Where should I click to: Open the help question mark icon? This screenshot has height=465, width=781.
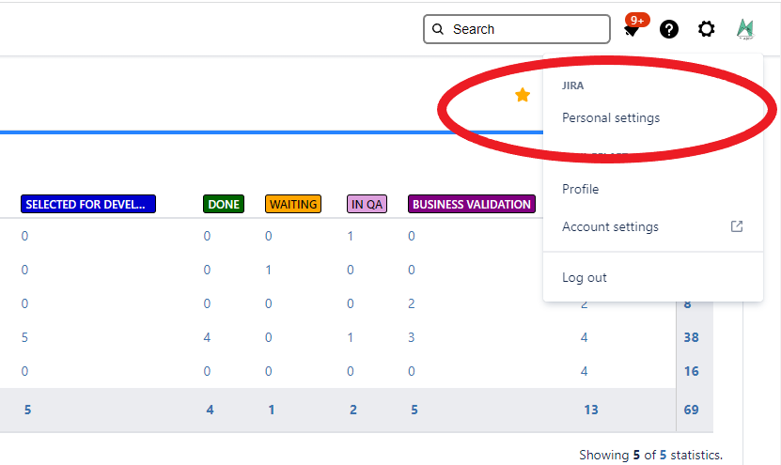[669, 29]
